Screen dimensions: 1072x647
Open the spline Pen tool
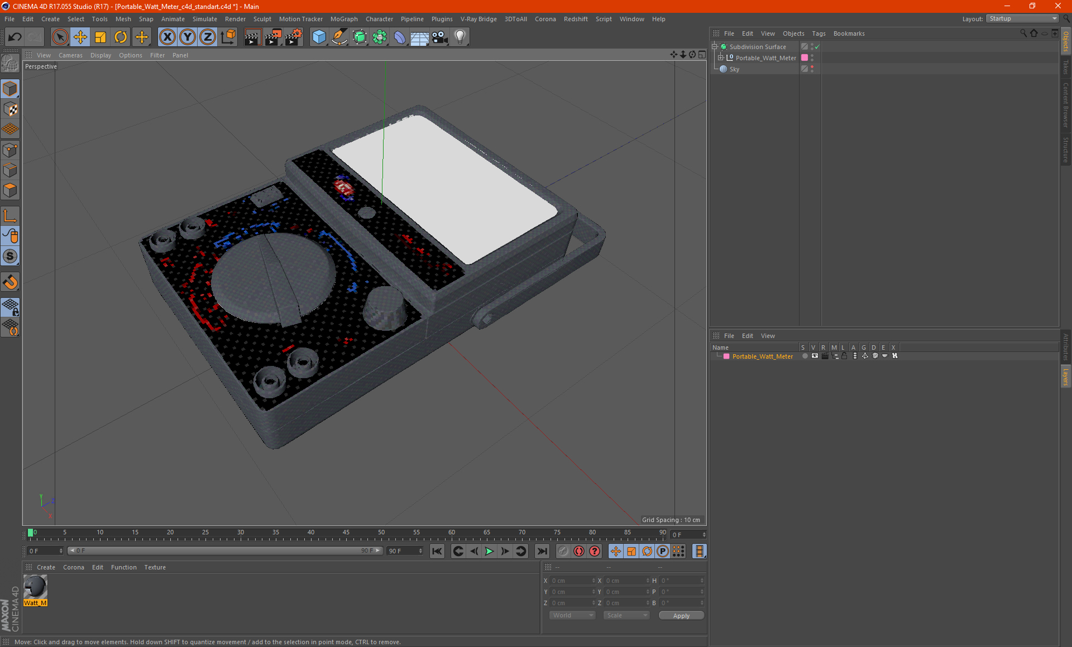339,37
